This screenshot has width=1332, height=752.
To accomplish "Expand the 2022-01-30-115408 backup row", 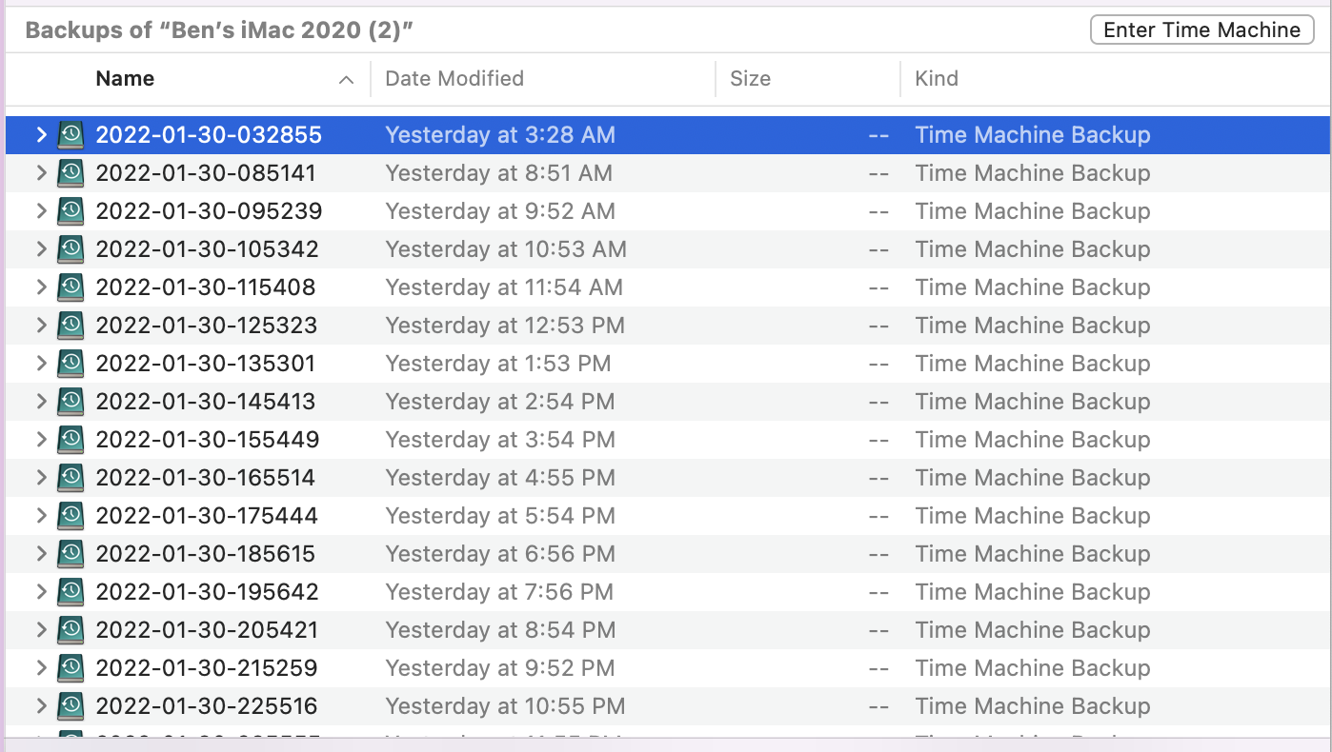I will [41, 287].
